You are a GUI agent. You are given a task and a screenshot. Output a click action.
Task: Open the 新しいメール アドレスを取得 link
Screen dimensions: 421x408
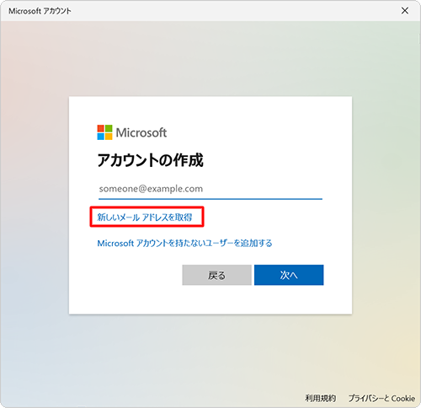pyautogui.click(x=145, y=217)
